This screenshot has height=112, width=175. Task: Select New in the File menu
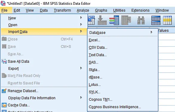coord(44,18)
